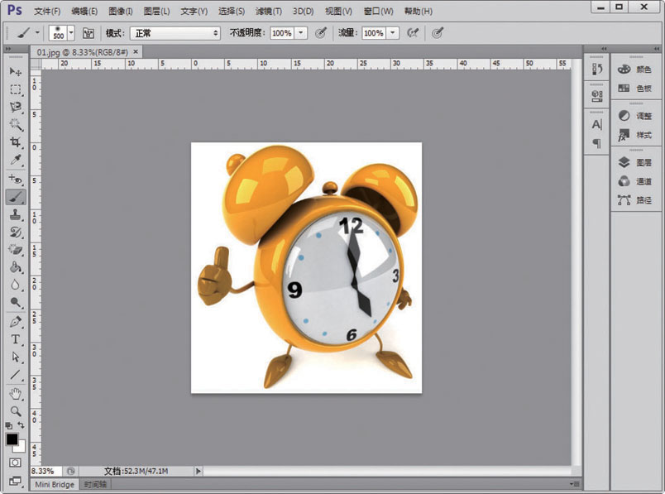Screen dimensions: 665x494
Task: Open the brush preset picker arrow
Action: [71, 33]
